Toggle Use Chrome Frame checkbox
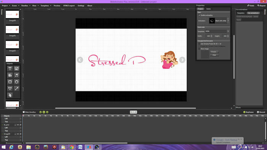This screenshot has width=267, height=150. [x=199, y=44]
